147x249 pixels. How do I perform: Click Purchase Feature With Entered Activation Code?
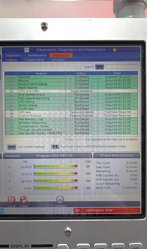pos(93,146)
